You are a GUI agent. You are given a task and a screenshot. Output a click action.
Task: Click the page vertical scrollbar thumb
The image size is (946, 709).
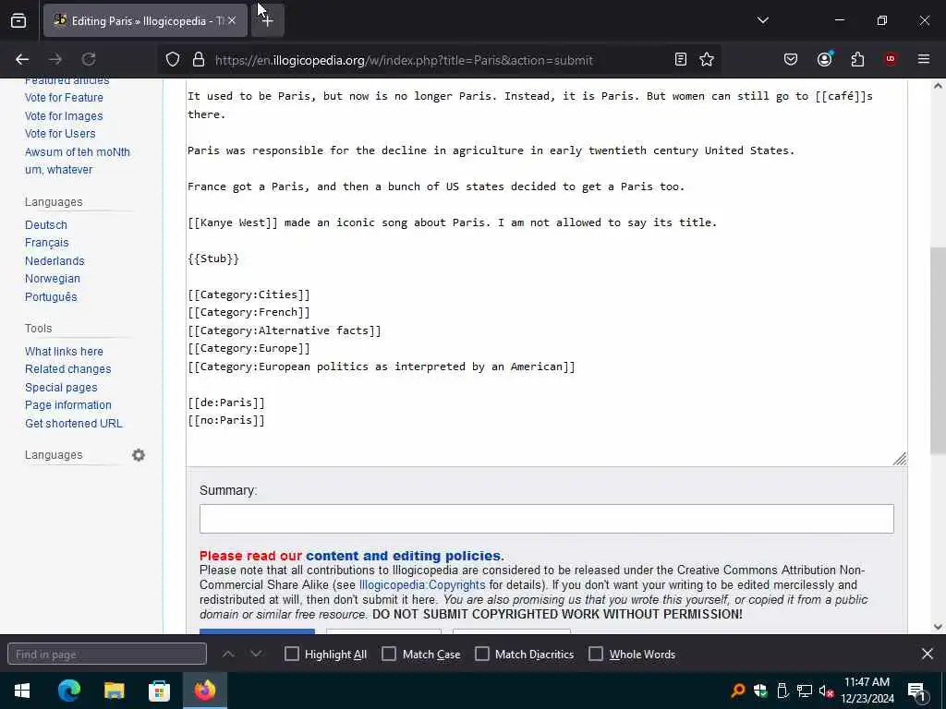click(938, 351)
